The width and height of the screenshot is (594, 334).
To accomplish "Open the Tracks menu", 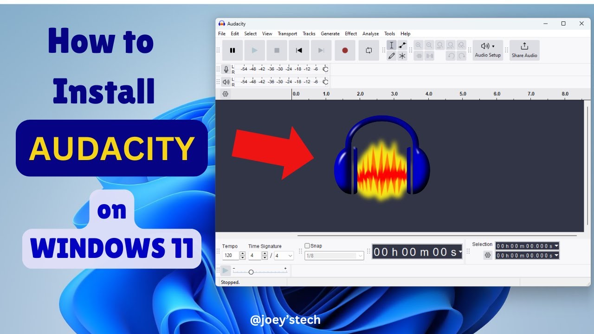I will click(x=309, y=33).
